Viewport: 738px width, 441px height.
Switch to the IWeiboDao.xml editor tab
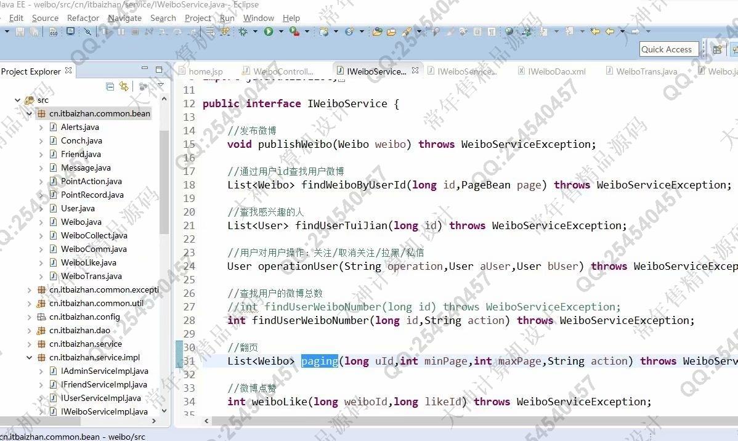click(x=551, y=71)
